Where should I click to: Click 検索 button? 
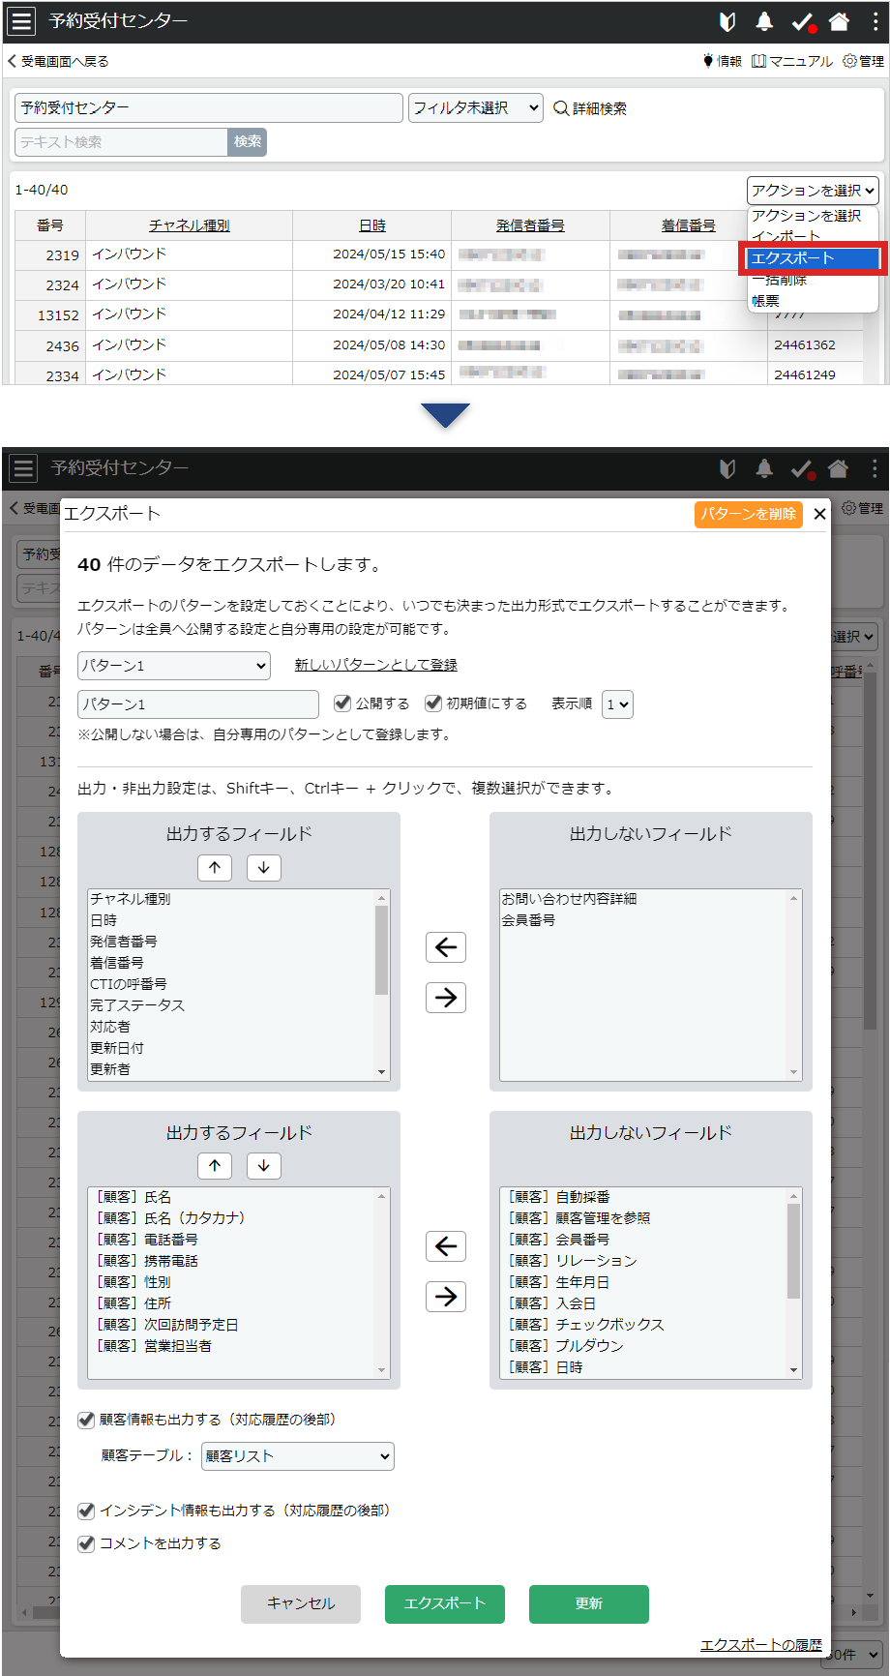point(248,142)
